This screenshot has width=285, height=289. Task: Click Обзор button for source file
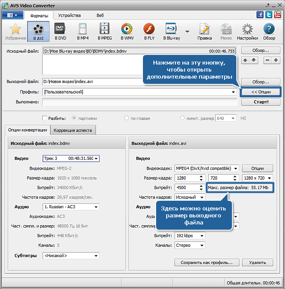pyautogui.click(x=261, y=51)
